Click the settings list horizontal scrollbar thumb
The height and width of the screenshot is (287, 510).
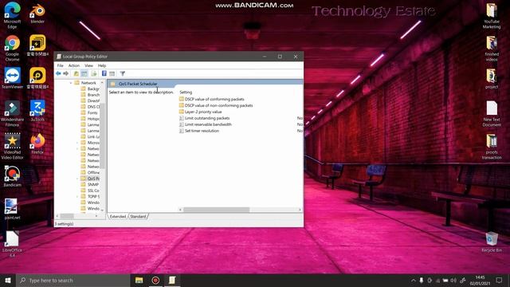[216, 210]
